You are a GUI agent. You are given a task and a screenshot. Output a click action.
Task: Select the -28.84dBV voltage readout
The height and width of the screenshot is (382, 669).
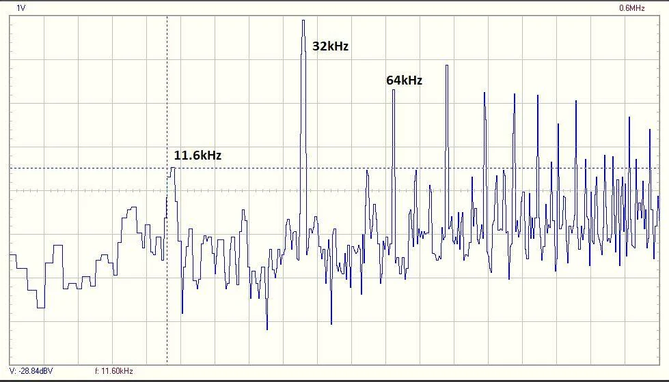tap(31, 371)
